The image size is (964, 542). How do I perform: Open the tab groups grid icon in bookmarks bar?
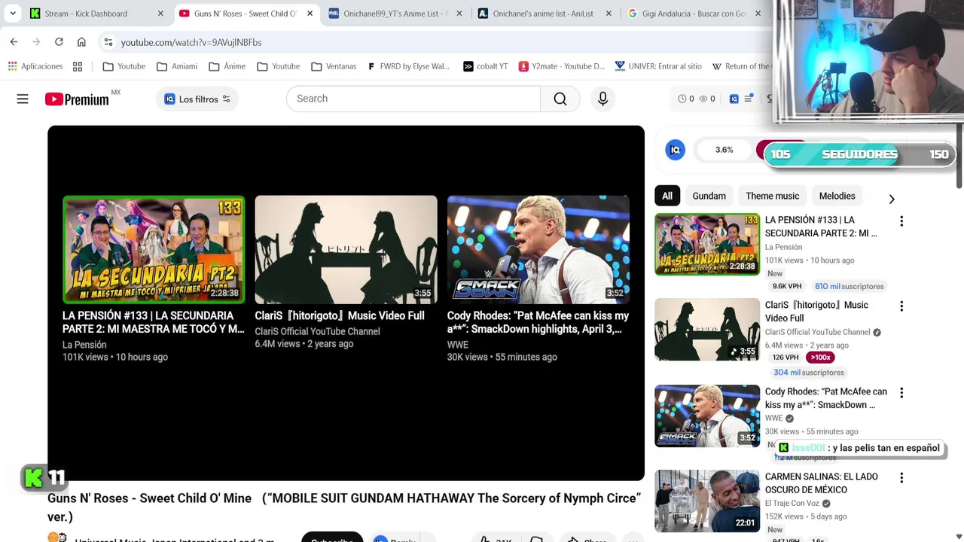[78, 66]
